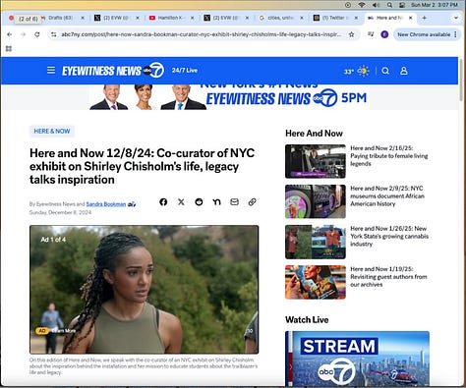
Task: Close the active Here and Now tab
Action: click(x=411, y=18)
